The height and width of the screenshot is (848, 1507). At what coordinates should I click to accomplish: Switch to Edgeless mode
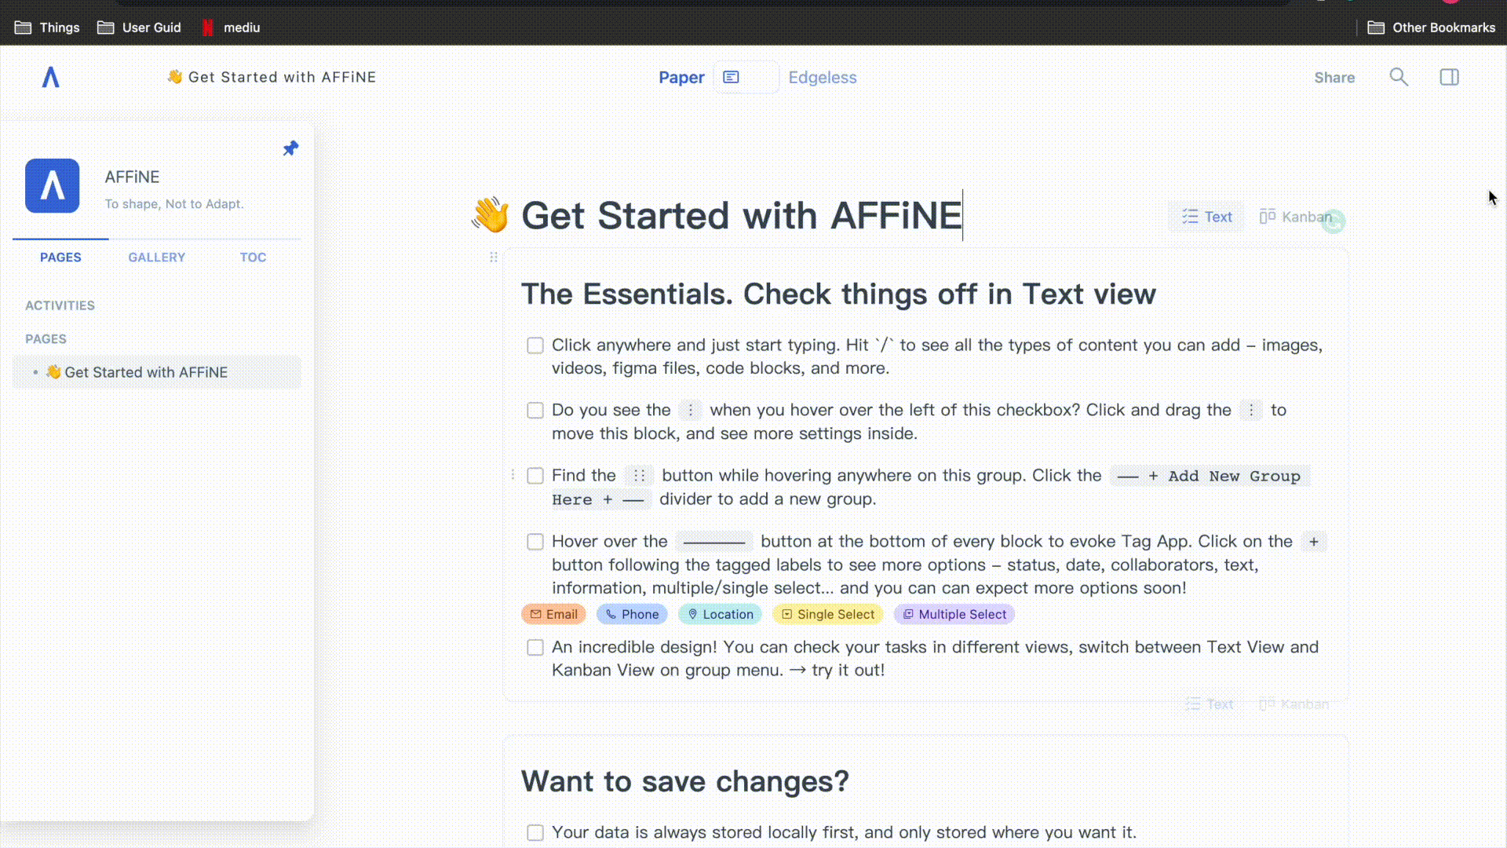[x=823, y=77]
